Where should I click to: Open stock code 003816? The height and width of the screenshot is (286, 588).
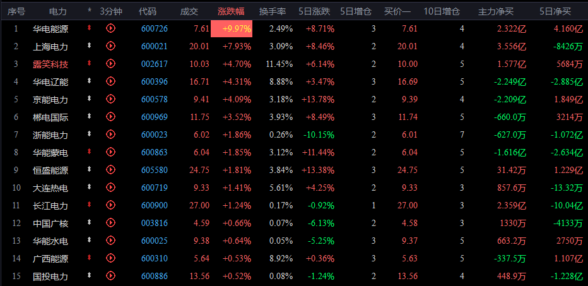tap(155, 223)
